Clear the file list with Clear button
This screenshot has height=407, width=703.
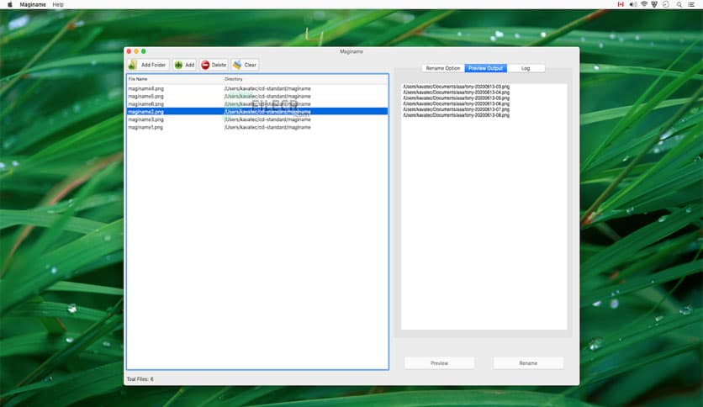[245, 65]
